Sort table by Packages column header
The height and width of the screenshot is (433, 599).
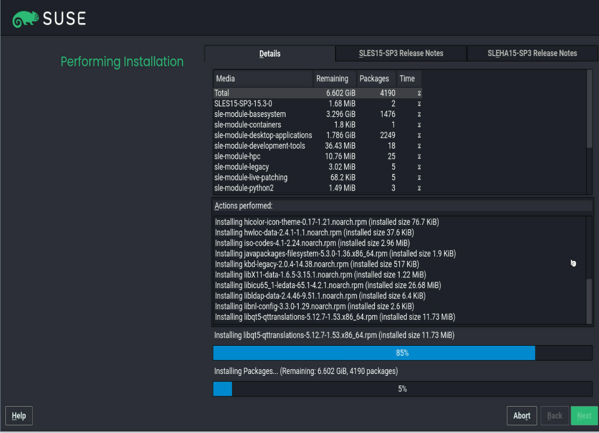(x=376, y=79)
